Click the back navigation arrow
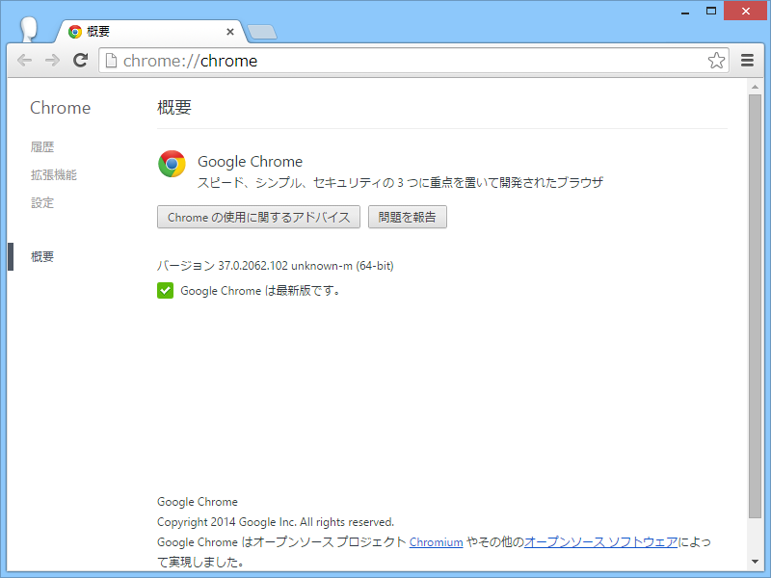 click(x=24, y=60)
